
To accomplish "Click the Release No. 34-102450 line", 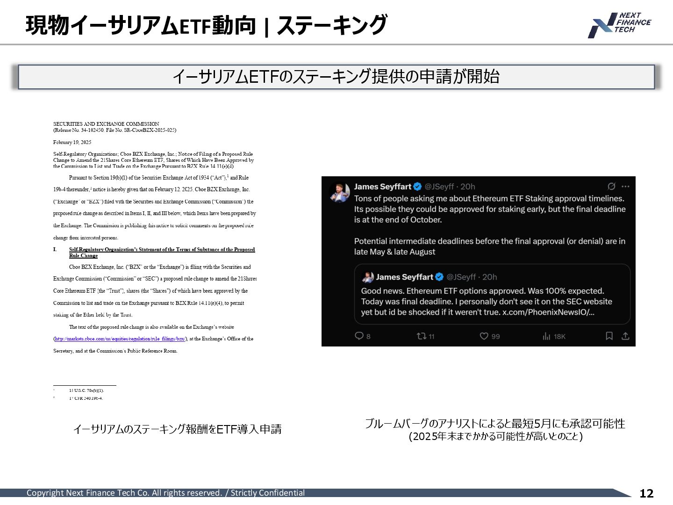I will pos(115,130).
